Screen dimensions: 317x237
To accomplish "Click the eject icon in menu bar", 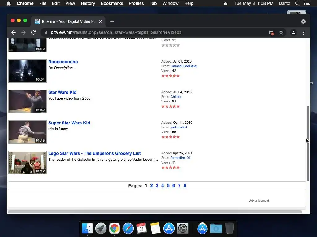I will coord(225,3).
